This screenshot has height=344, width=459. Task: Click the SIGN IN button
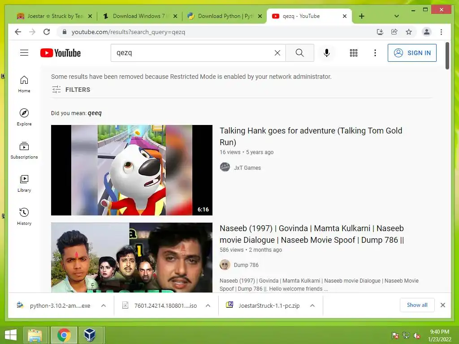[x=412, y=53]
